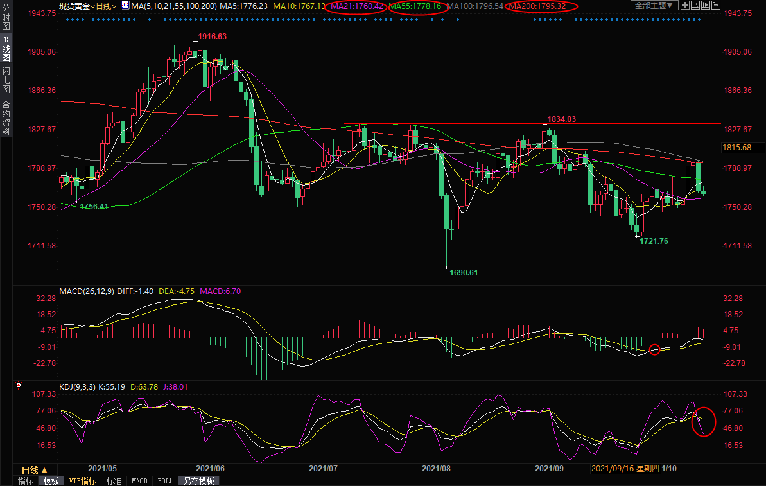
Task: Click the jump-to-start chart icon
Action: pos(695,5)
